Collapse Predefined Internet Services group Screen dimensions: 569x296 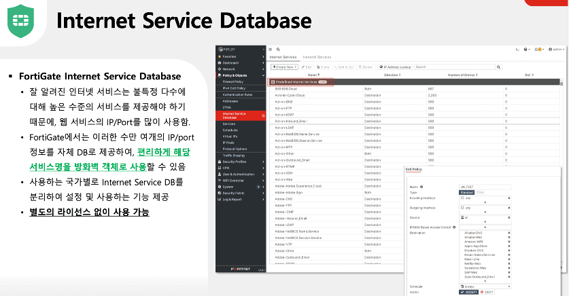coord(273,82)
